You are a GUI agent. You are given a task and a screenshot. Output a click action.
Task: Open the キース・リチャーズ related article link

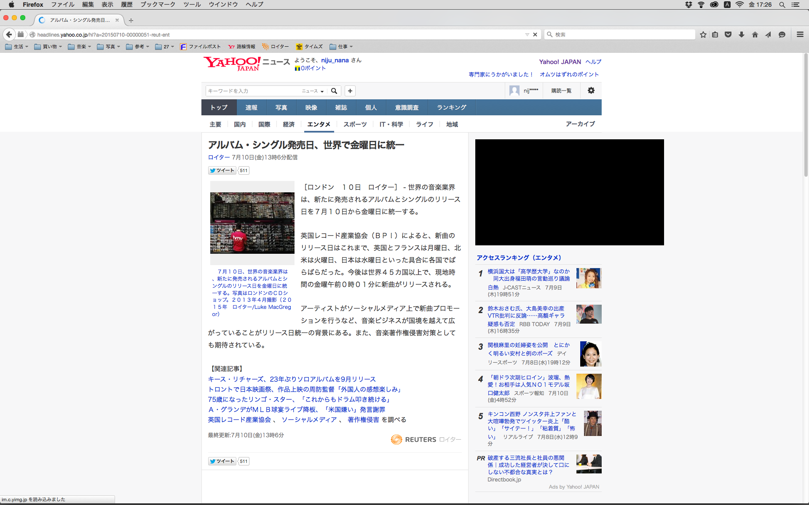(x=292, y=379)
